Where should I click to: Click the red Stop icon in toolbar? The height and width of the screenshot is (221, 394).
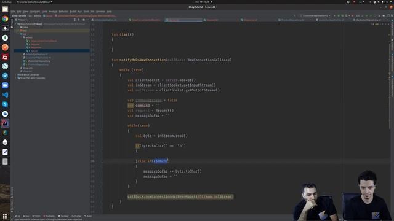tap(352, 15)
